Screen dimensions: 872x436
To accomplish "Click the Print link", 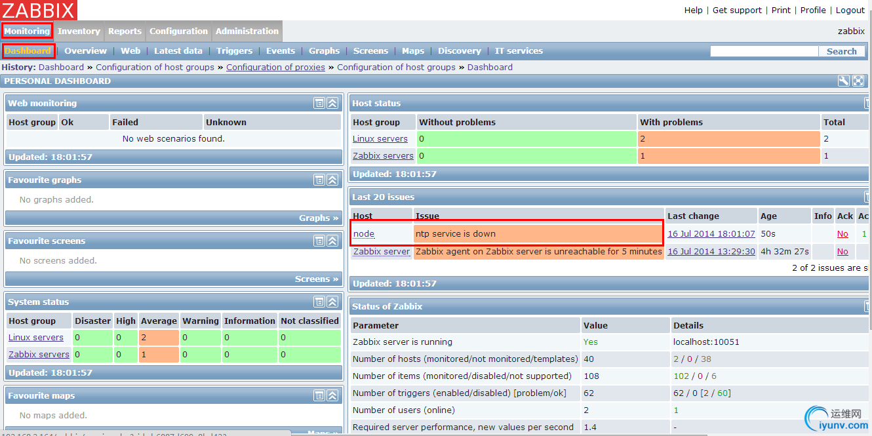I will click(781, 10).
